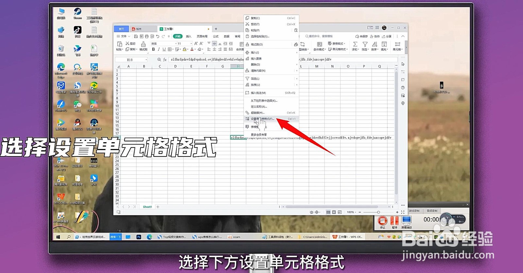The height and width of the screenshot is (273, 523).
Task: Click the yellow fill color button
Action: pos(184,49)
